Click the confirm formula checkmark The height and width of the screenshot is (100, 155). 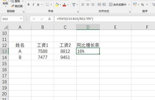42,19
